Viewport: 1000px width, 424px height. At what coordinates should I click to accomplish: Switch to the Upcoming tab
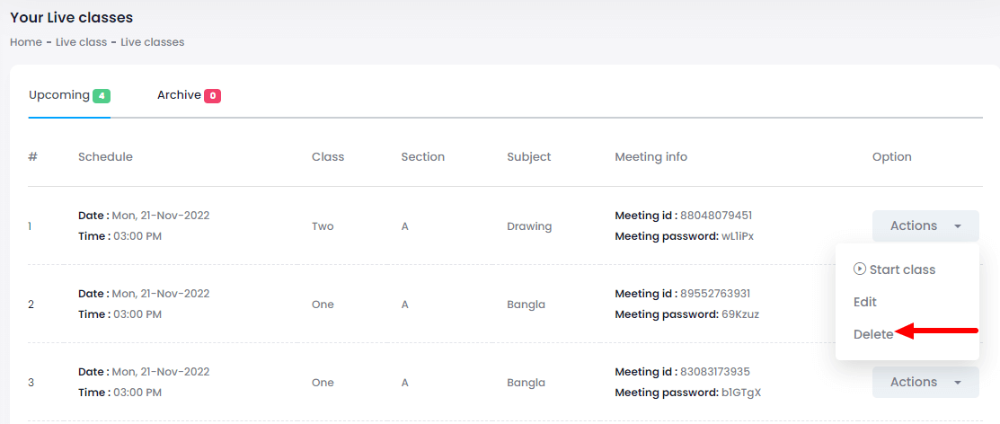tap(59, 95)
